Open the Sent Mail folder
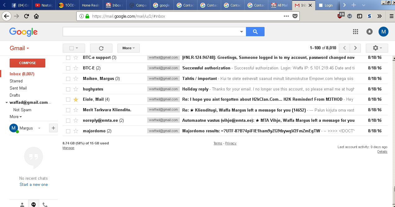Viewport: 395px width, 207px height. [x=18, y=88]
